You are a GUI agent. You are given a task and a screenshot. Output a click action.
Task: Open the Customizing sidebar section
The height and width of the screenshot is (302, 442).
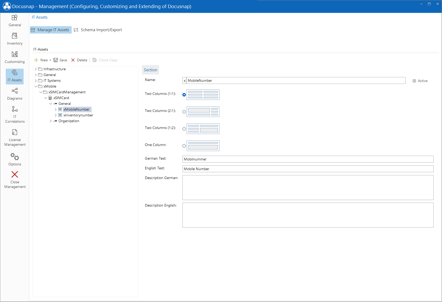point(15,57)
